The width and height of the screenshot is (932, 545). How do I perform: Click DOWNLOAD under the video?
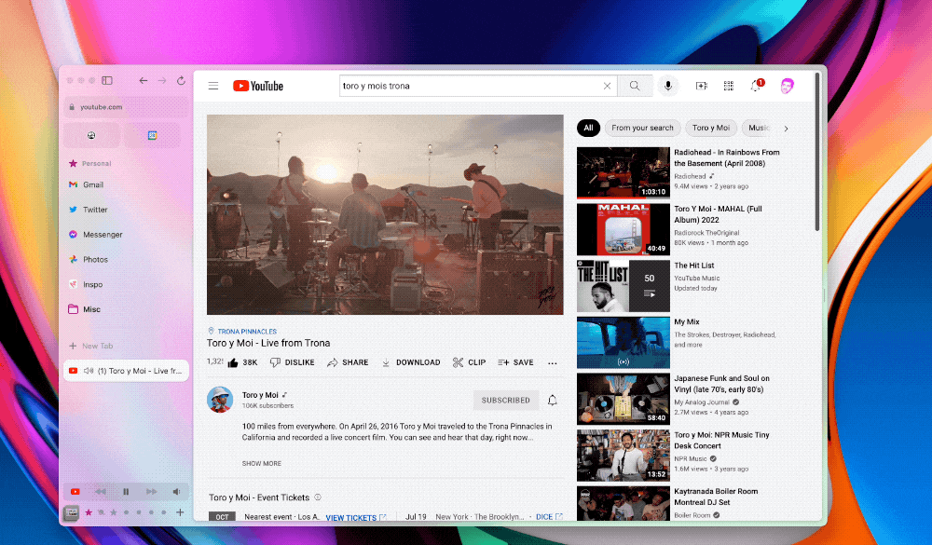[411, 362]
